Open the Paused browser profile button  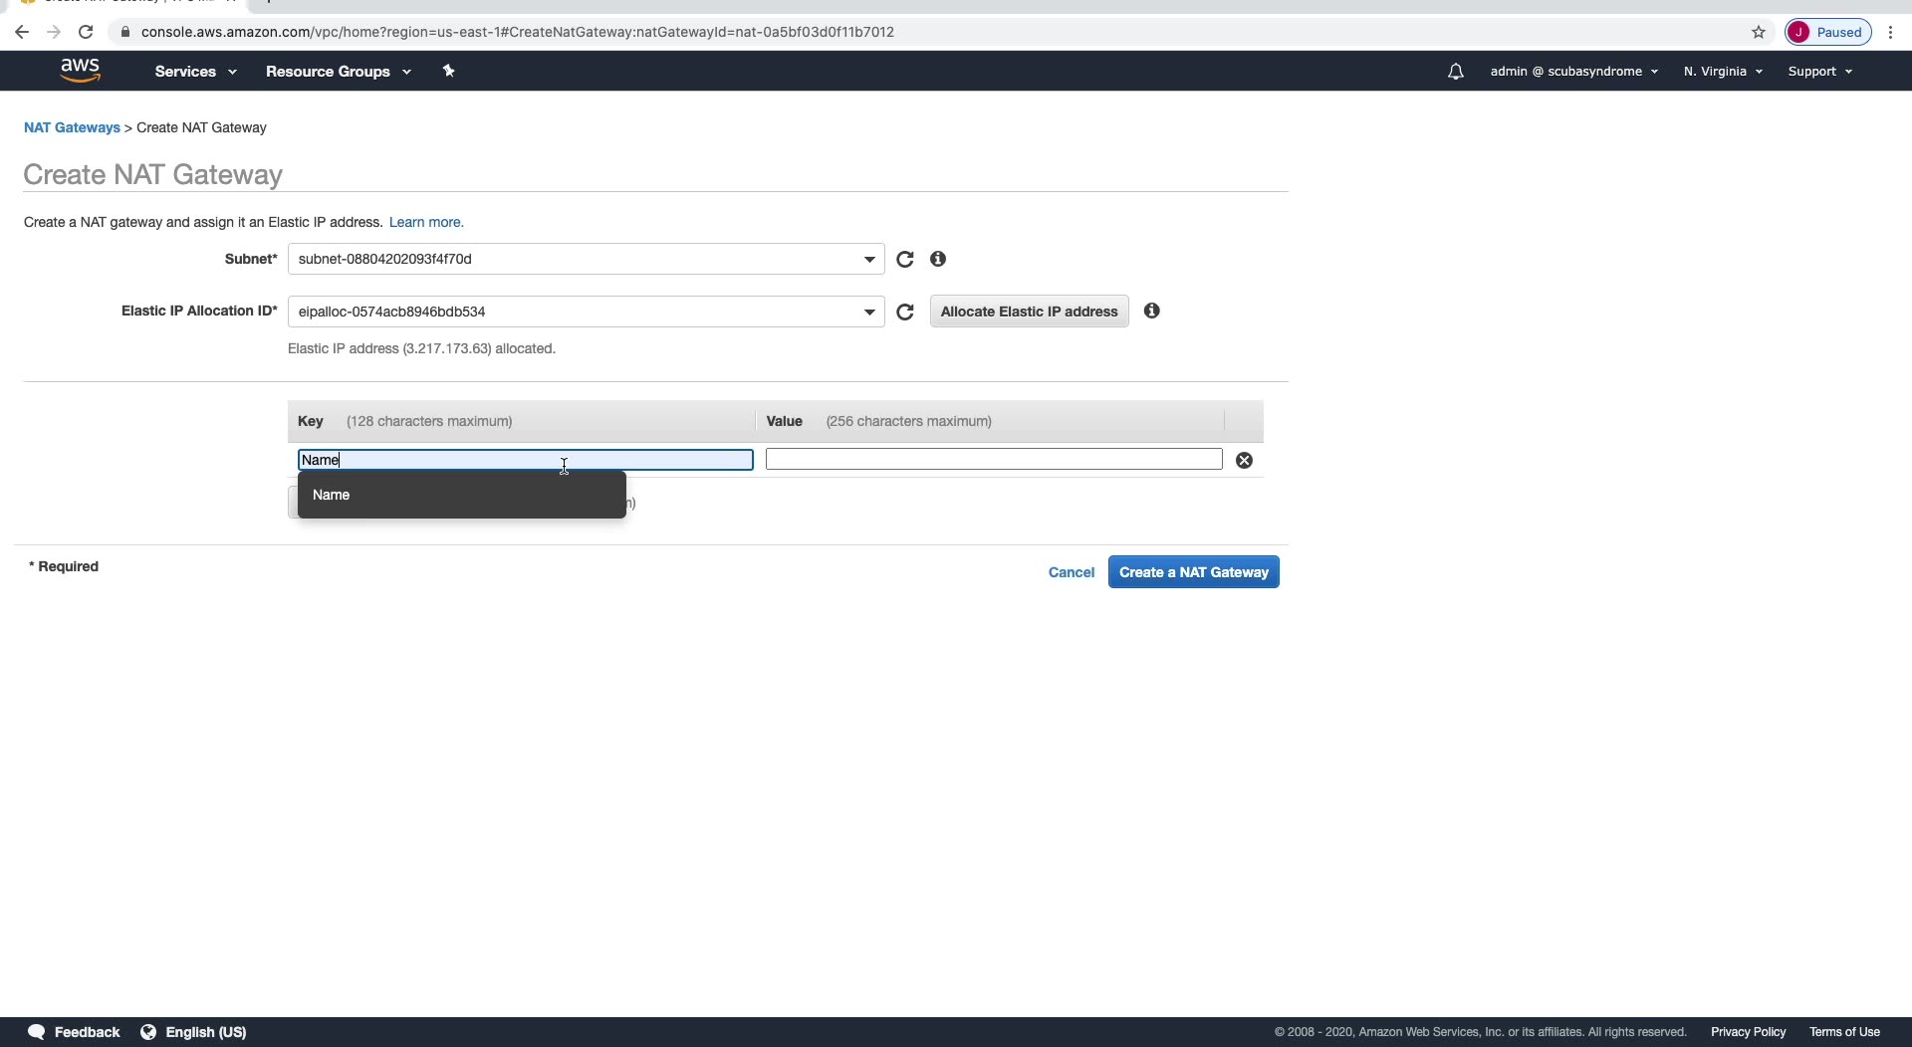coord(1828,32)
